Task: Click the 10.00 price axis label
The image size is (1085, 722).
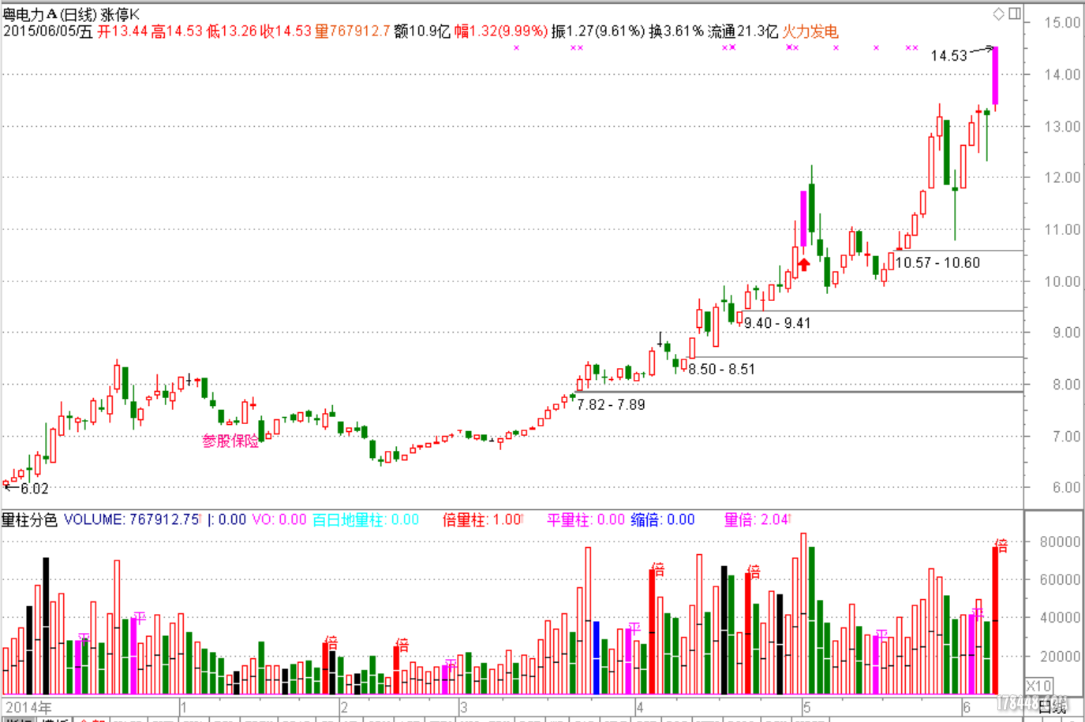Action: [1062, 281]
